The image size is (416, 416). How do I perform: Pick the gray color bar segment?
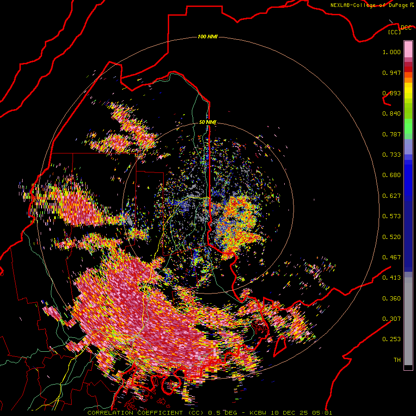point(408,321)
